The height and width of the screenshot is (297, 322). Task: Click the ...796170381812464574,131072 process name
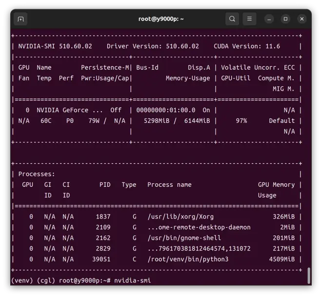coord(199,249)
